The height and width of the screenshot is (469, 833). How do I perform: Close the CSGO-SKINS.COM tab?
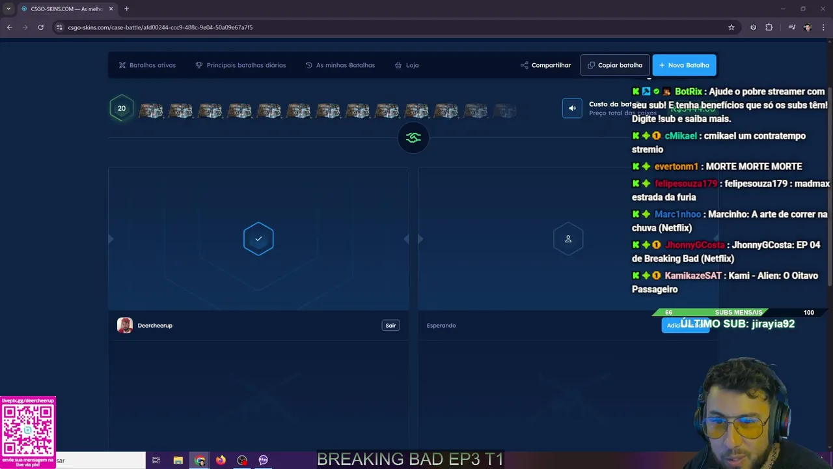click(111, 8)
